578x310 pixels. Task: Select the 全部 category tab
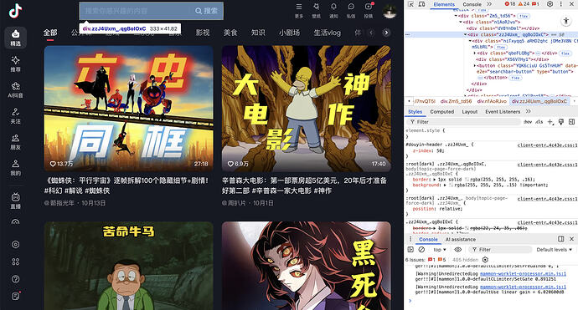click(50, 33)
